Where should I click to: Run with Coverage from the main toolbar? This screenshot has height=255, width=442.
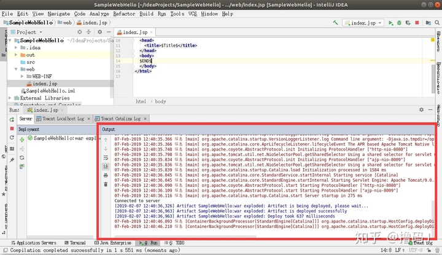408,23
